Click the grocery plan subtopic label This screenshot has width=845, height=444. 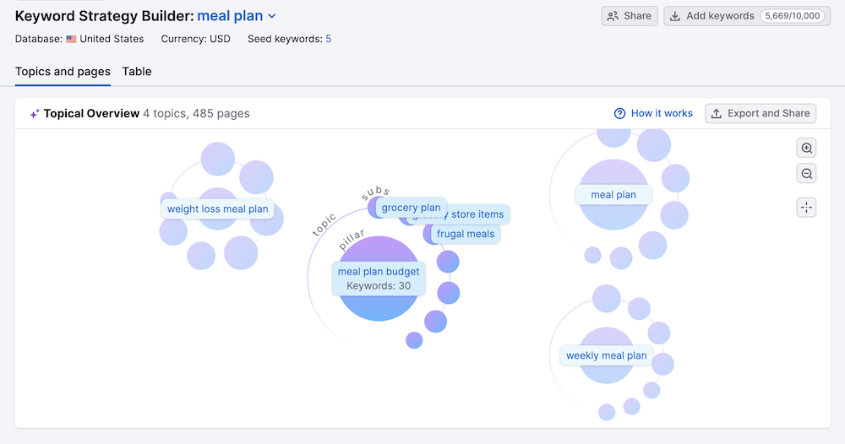click(x=411, y=208)
